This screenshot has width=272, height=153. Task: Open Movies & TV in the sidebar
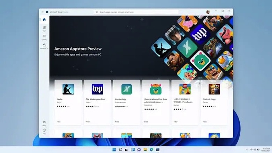click(44, 46)
